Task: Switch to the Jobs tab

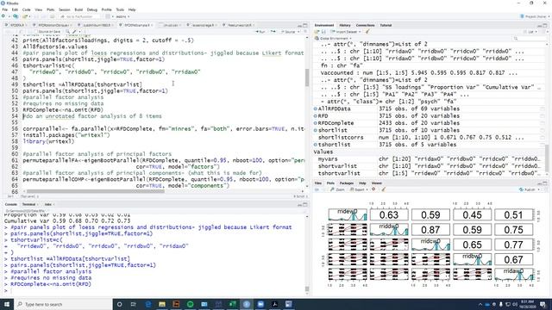Action: tap(48, 204)
